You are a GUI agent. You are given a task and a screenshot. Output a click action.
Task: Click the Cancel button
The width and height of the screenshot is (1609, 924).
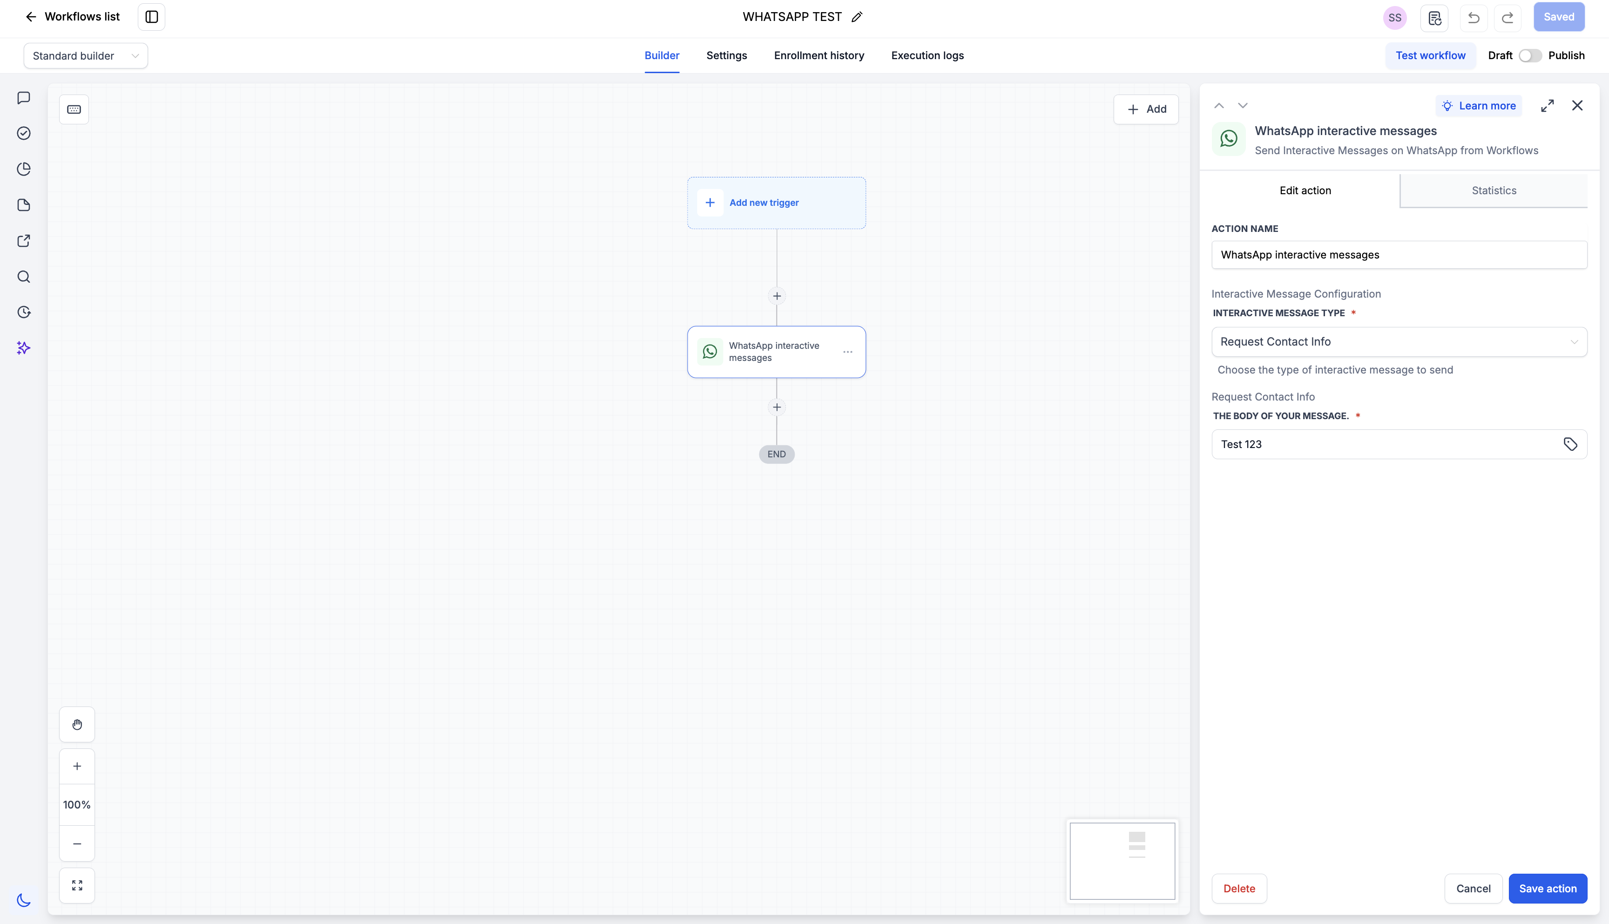1473,889
